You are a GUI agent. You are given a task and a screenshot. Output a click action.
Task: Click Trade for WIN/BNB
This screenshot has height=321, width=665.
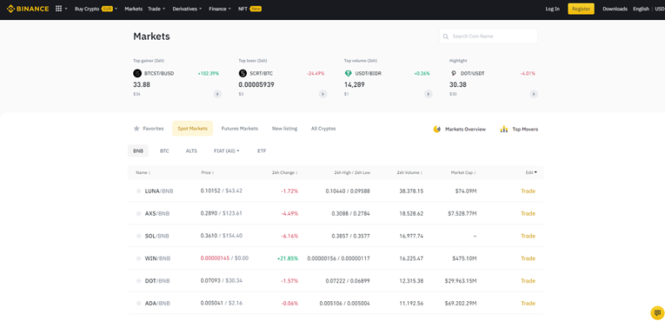[x=528, y=259]
